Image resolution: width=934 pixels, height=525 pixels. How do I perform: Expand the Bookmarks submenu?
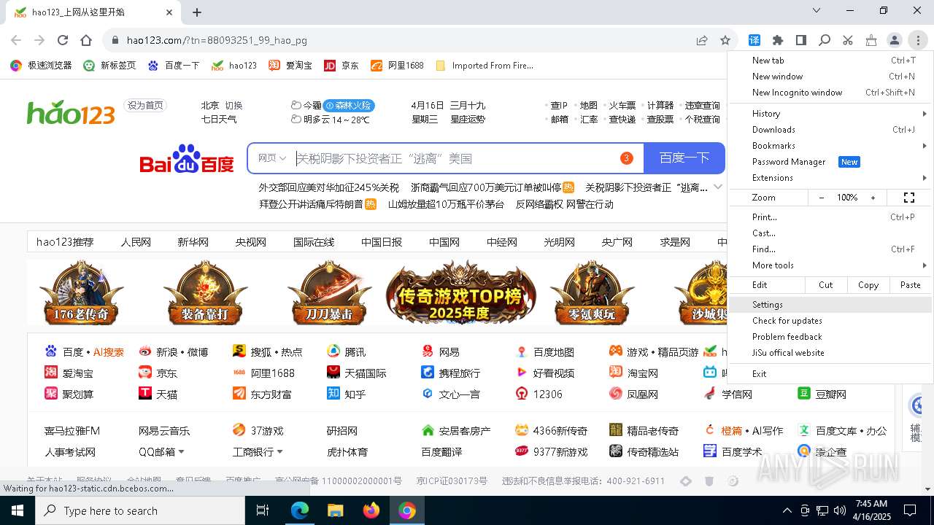point(830,146)
